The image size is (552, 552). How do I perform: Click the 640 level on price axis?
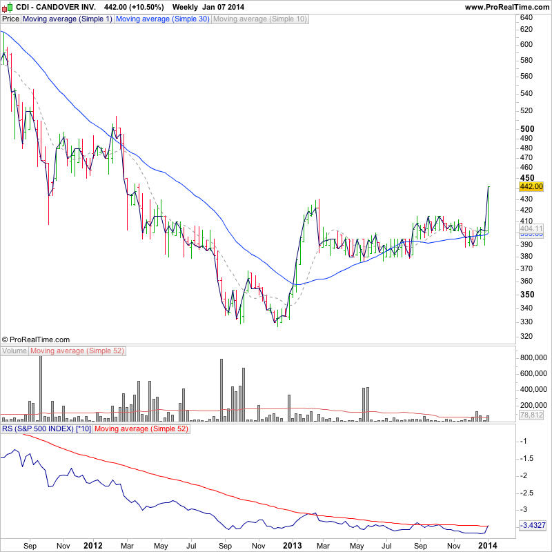[526, 18]
